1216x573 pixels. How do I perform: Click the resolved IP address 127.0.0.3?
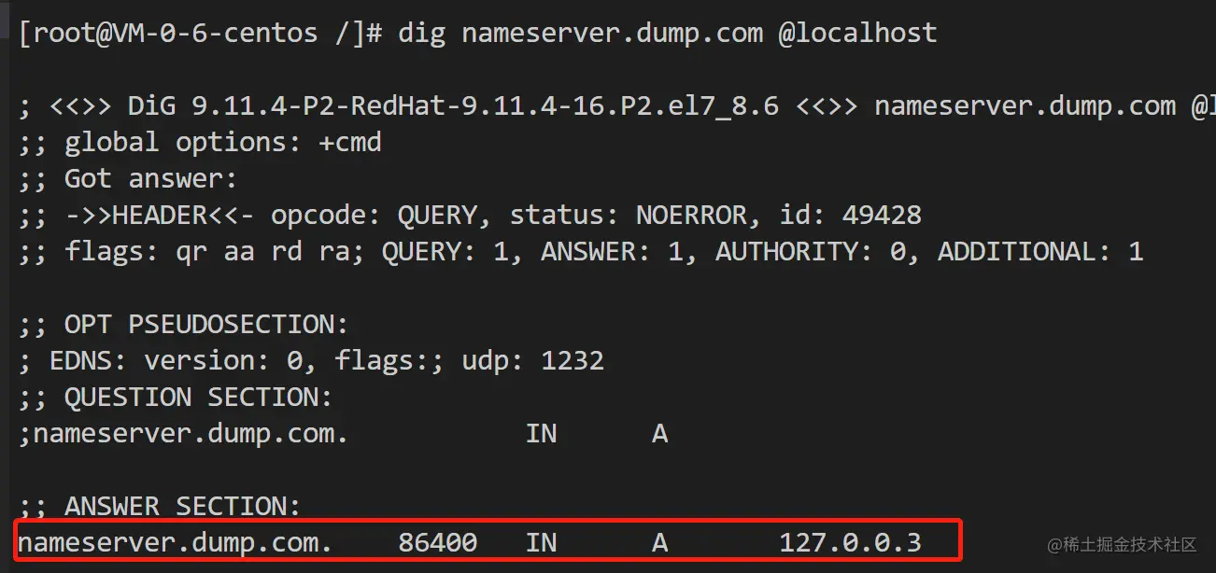[x=851, y=542]
